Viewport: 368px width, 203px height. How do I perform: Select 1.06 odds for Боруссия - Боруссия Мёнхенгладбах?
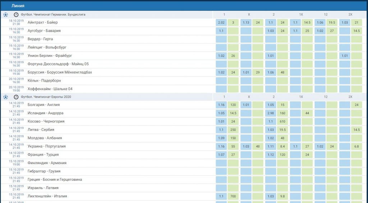point(271,72)
